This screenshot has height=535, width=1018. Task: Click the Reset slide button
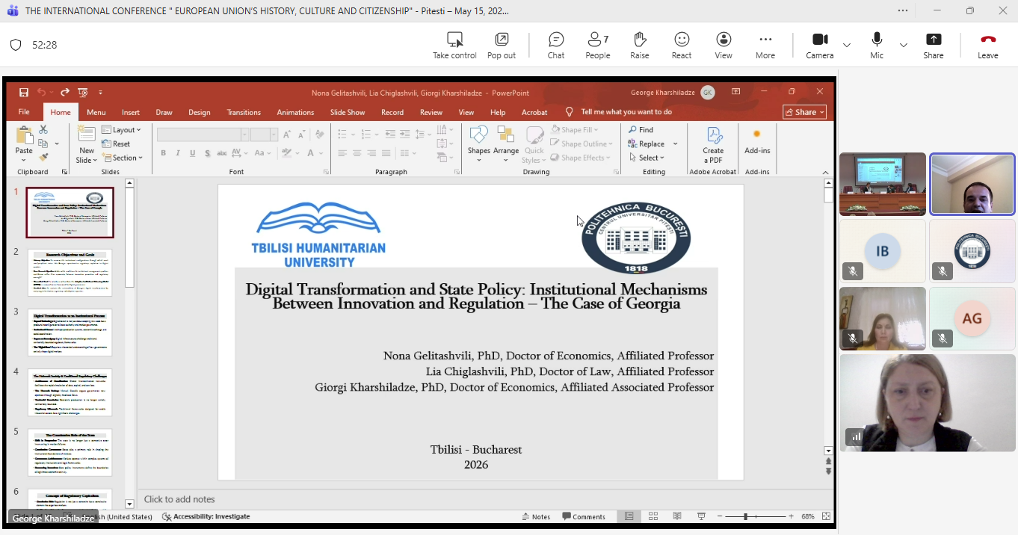tap(117, 144)
